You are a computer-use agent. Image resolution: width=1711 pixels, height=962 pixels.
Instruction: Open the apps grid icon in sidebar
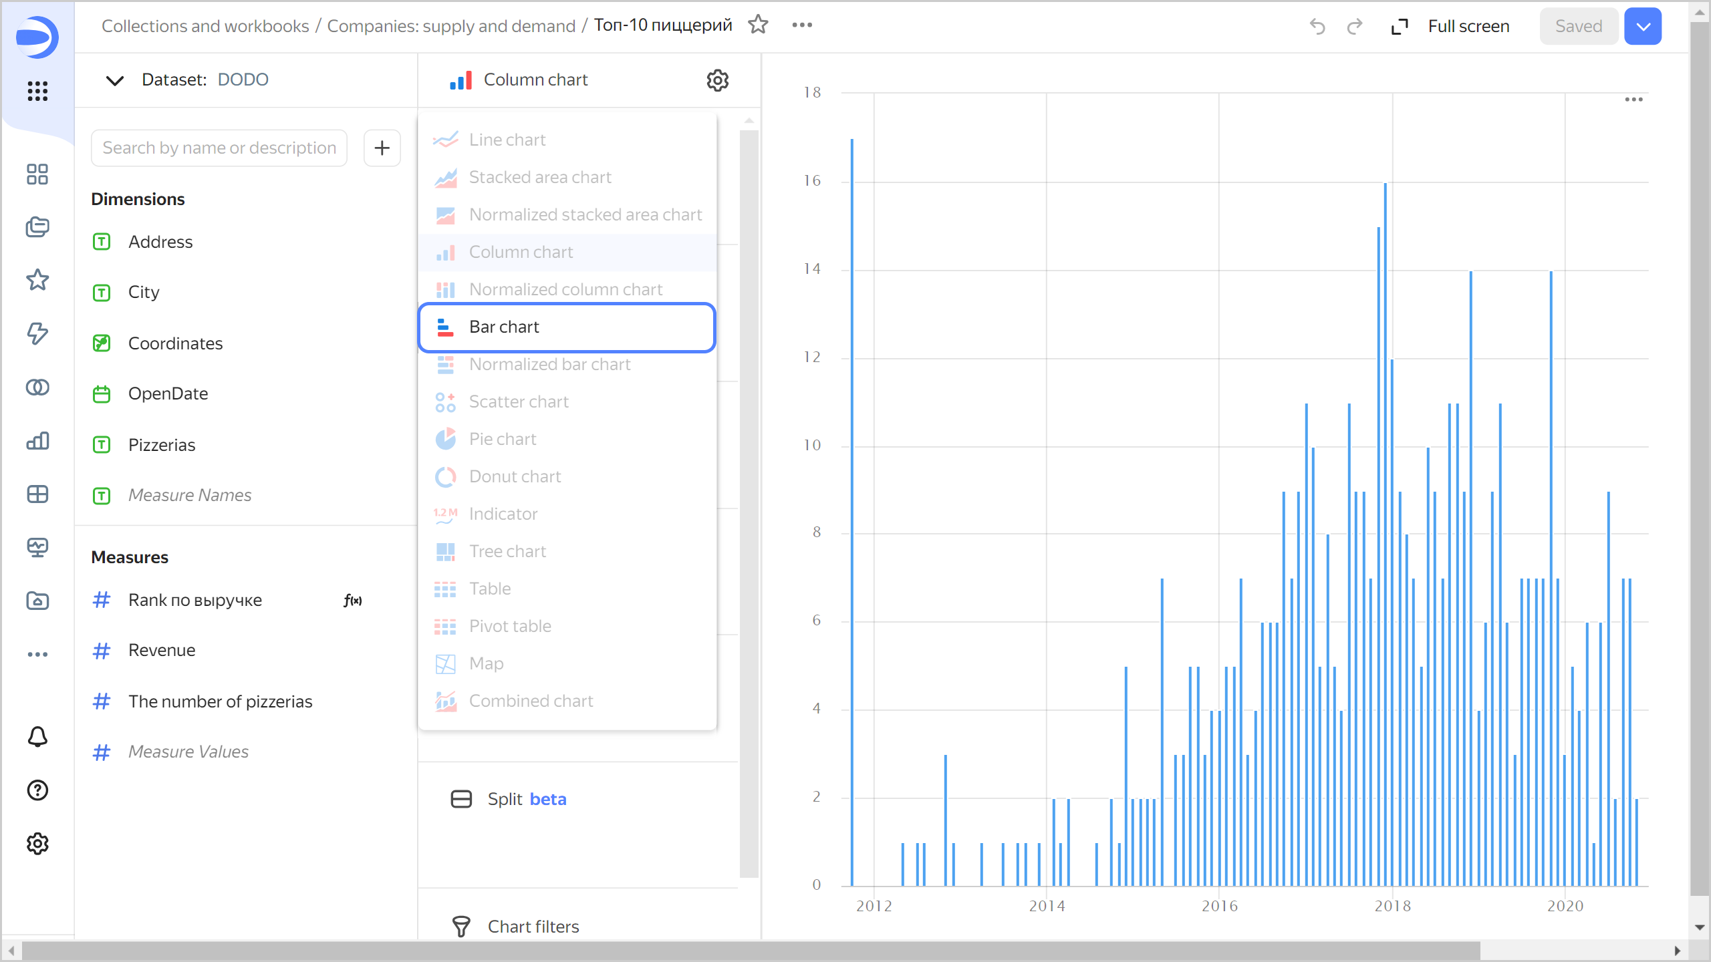(37, 91)
